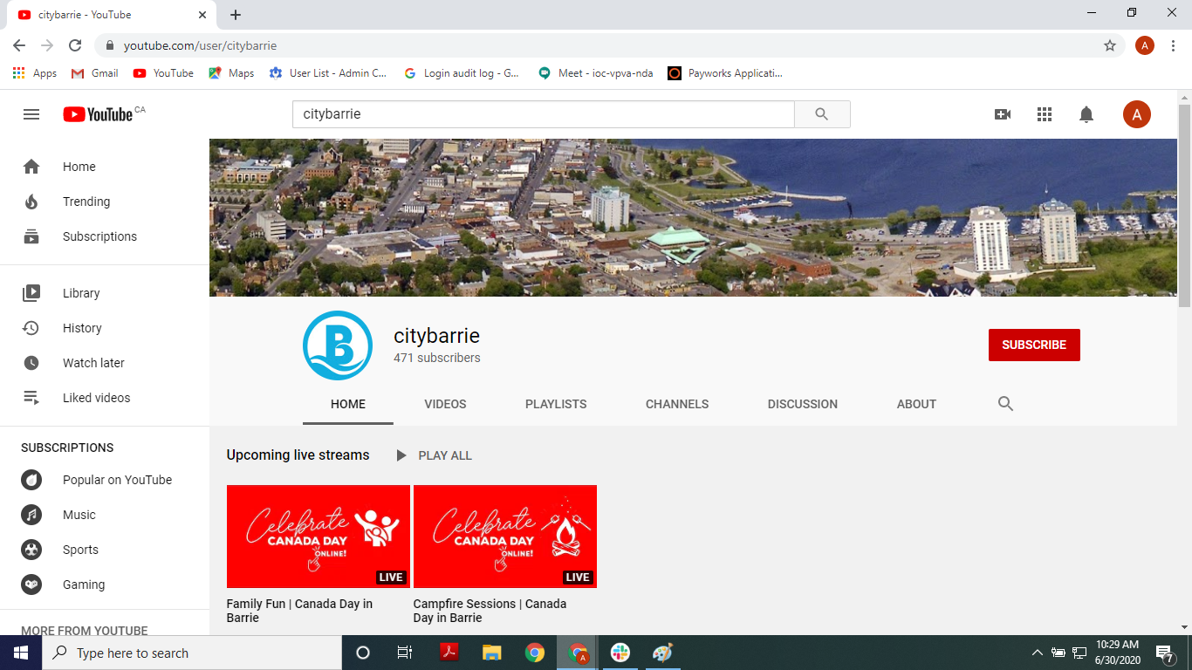Viewport: 1192px width, 670px height.
Task: Open a new browser tab
Action: point(236,15)
